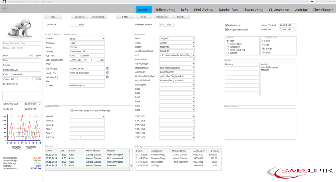Click the back arrow navigation icon

point(5,9)
